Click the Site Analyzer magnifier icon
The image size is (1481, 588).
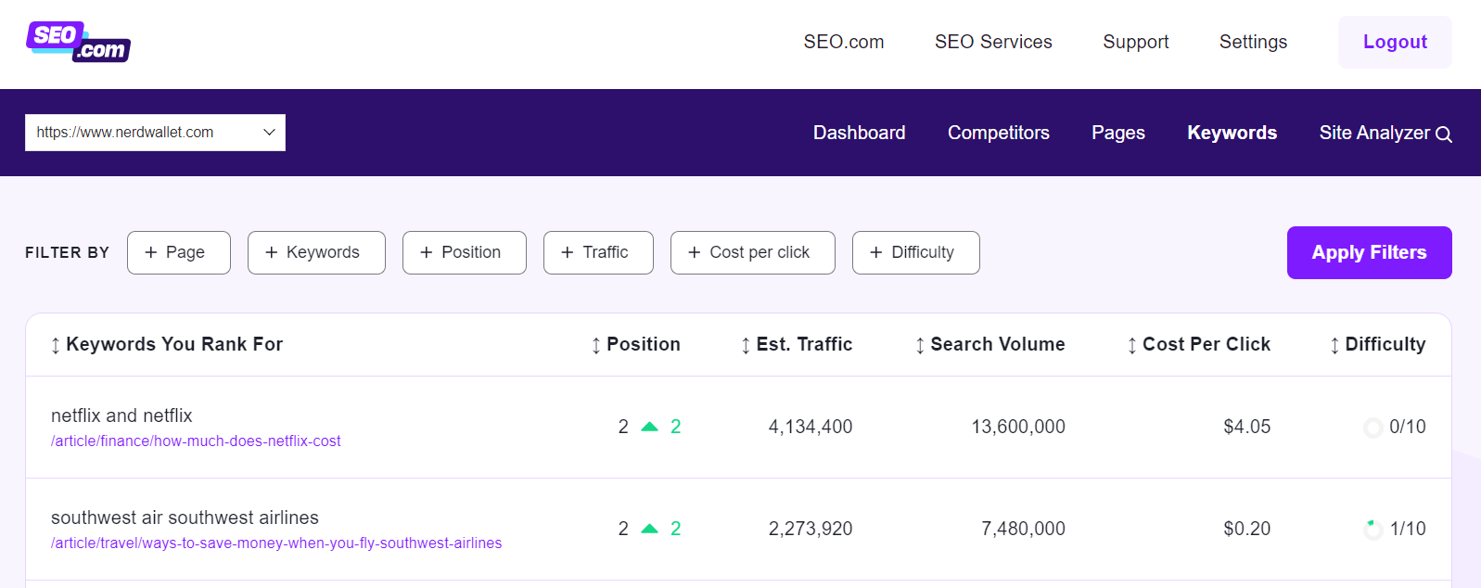pyautogui.click(x=1443, y=134)
